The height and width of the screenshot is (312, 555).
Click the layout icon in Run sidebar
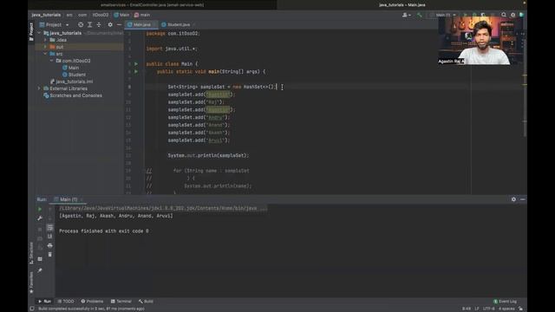[40, 259]
